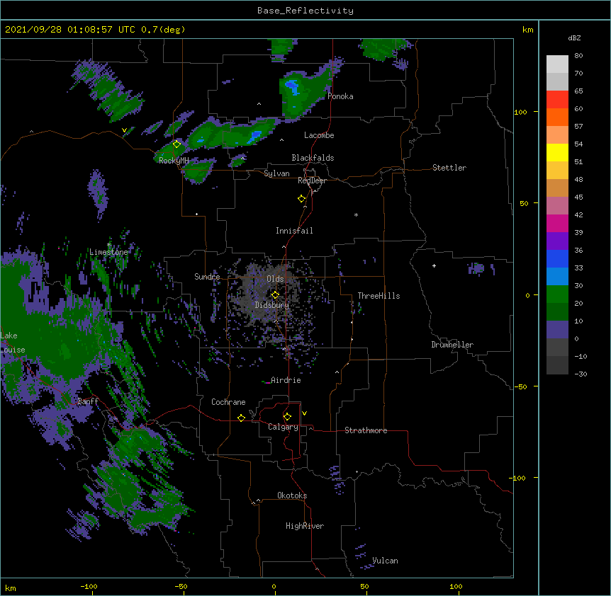Viewport: 611px width, 596px height.
Task: Click the dBZ legend heading
Action: coord(574,38)
